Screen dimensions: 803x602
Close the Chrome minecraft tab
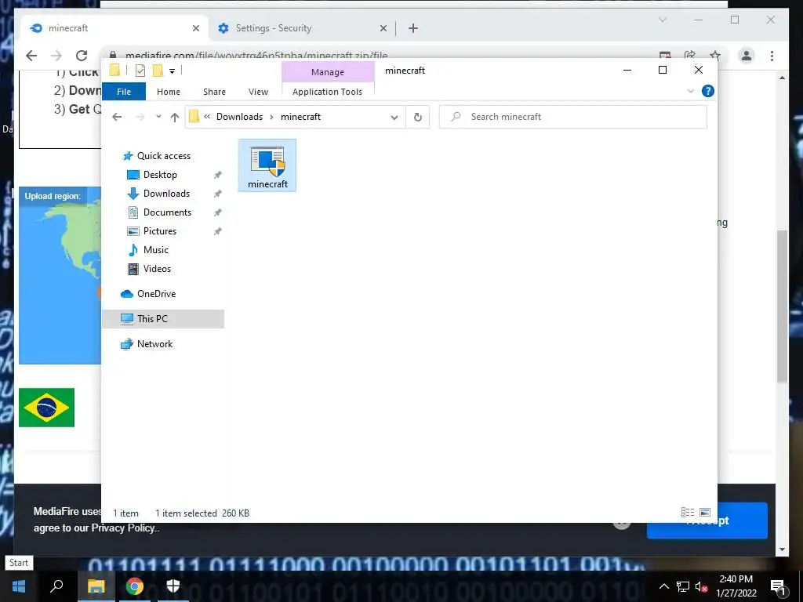click(x=195, y=28)
